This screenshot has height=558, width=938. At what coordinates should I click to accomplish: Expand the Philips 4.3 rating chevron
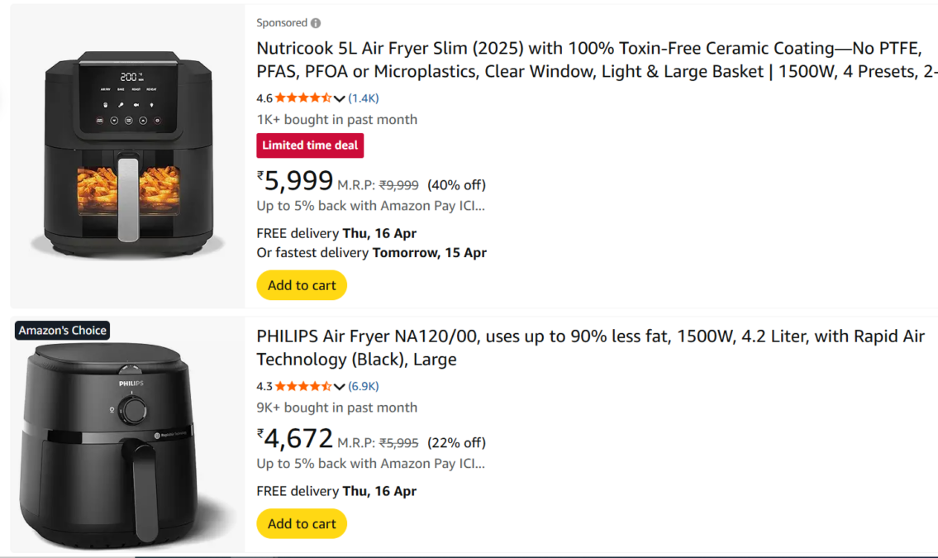pos(339,387)
